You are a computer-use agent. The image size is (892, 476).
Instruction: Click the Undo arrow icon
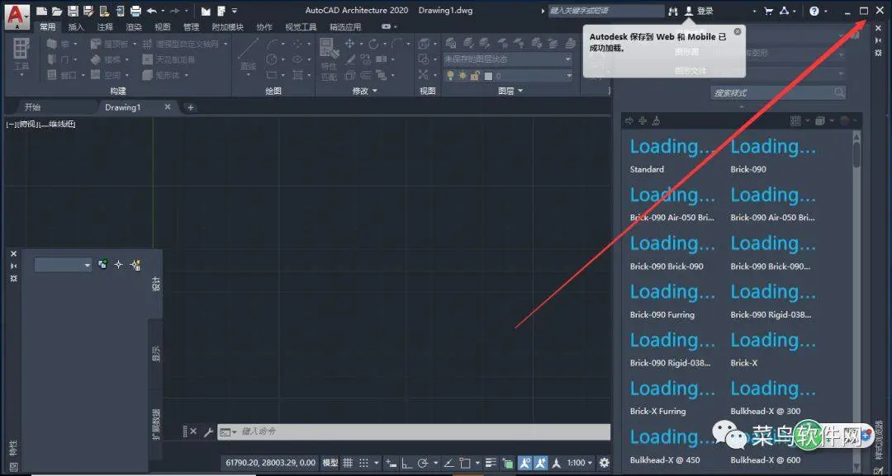point(151,11)
